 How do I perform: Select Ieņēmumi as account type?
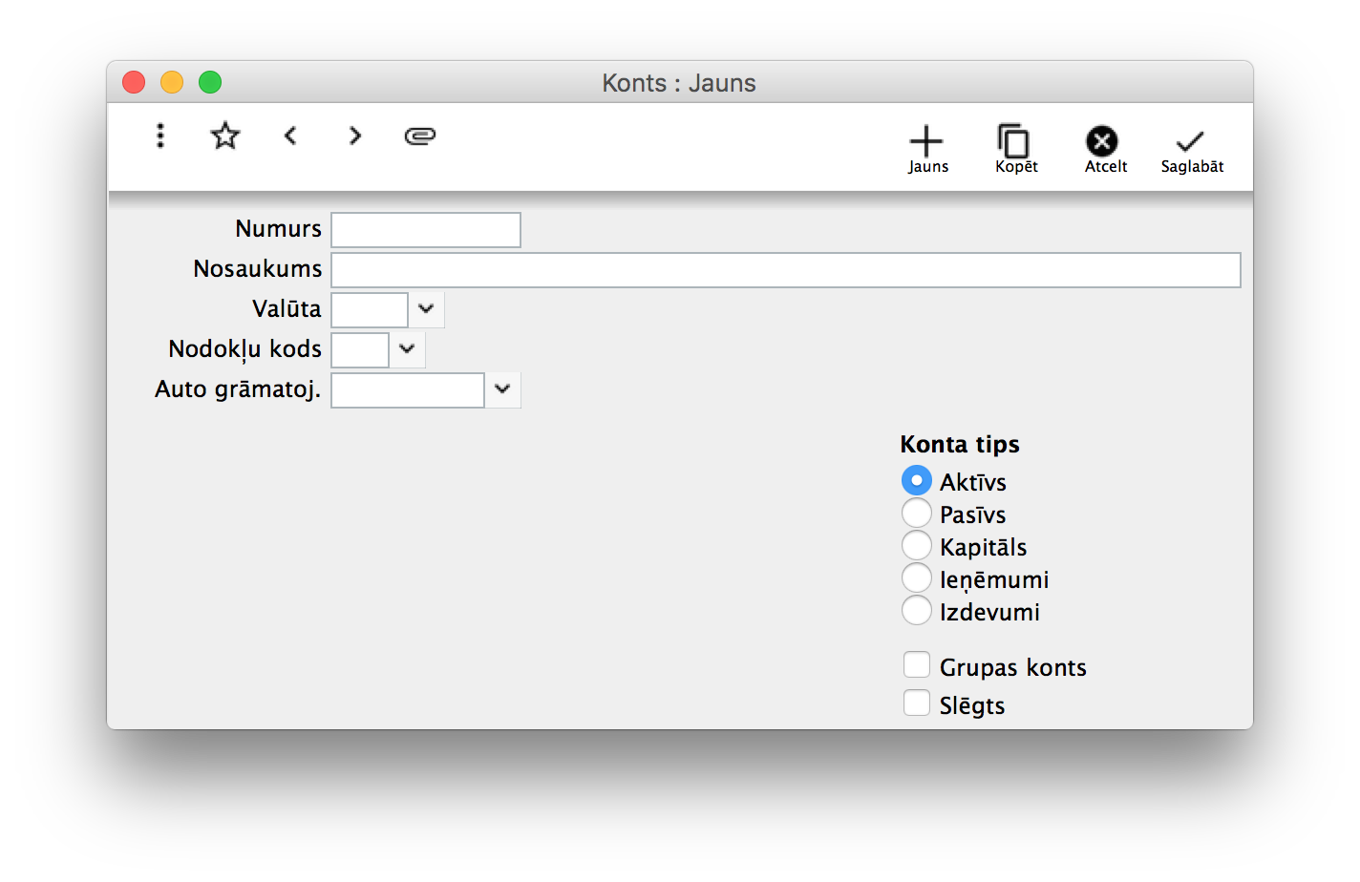[x=917, y=578]
